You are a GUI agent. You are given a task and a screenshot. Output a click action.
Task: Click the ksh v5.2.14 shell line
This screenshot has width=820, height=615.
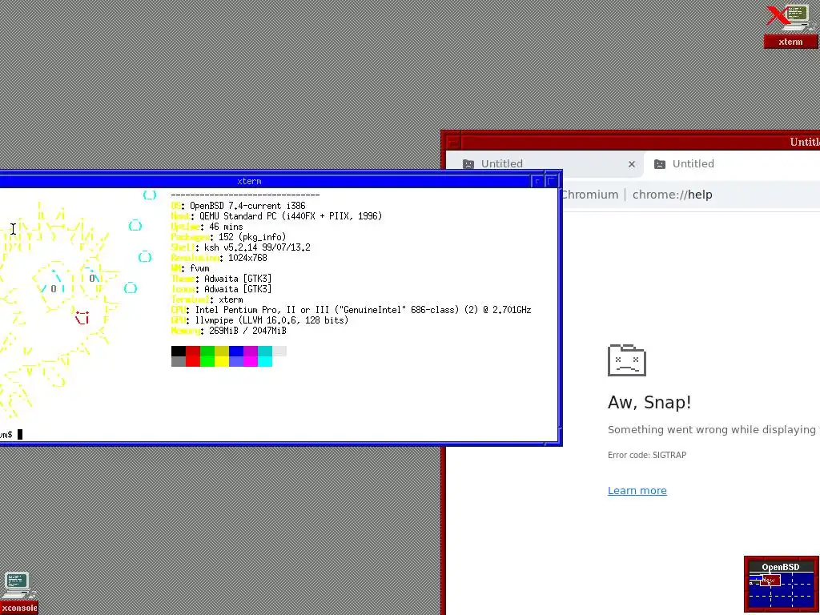coord(240,247)
